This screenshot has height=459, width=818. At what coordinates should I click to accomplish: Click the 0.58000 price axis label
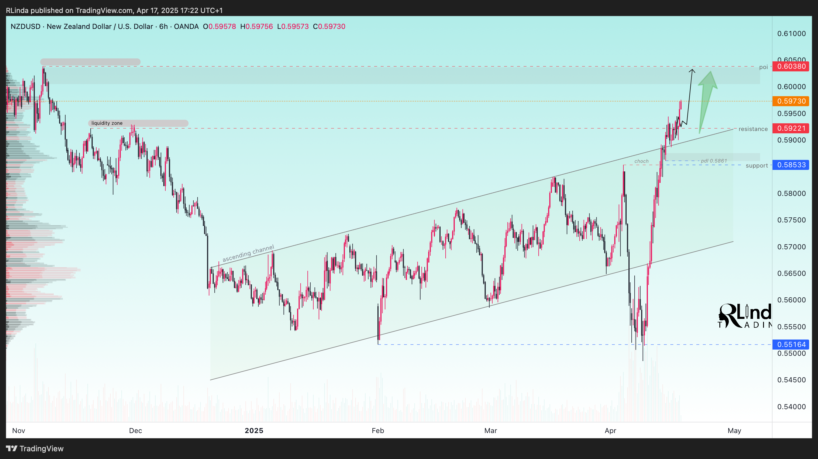(x=791, y=194)
